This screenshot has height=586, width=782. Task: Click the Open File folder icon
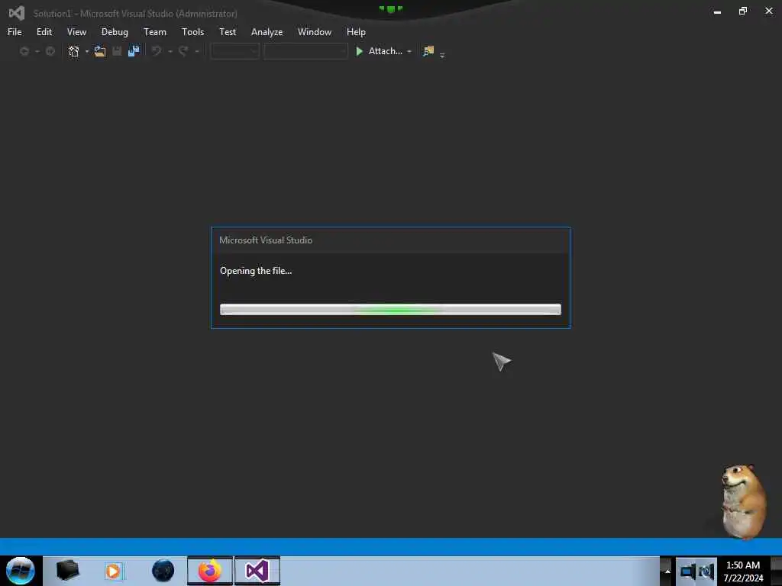(x=100, y=51)
